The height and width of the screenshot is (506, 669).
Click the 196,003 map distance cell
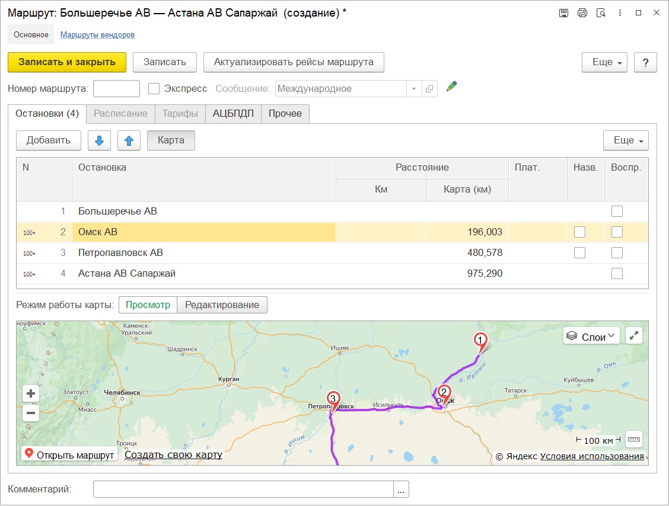click(467, 232)
